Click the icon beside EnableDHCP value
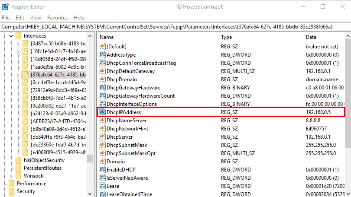 (x=102, y=170)
